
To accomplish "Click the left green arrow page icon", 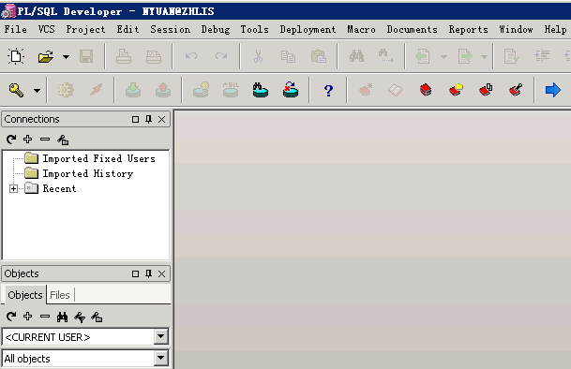I will coord(423,56).
